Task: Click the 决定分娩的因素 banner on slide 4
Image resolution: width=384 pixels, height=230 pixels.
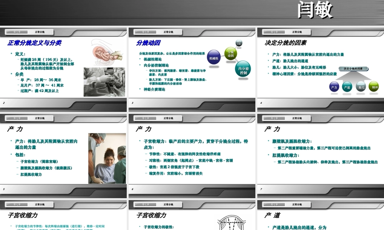Action: [353, 68]
